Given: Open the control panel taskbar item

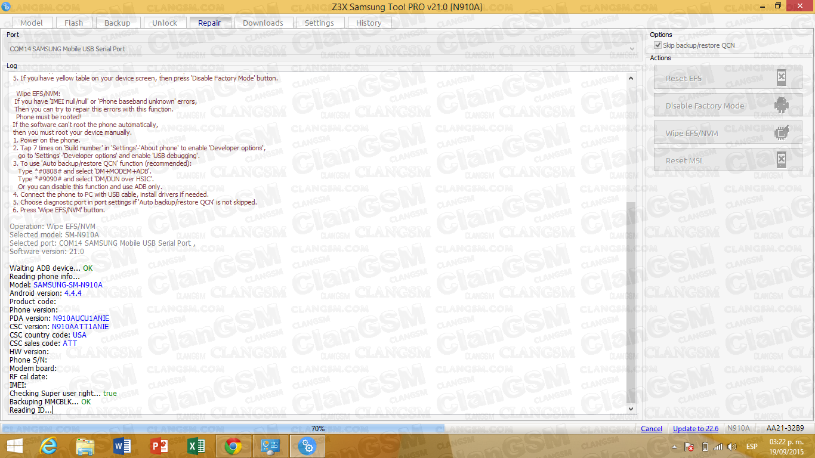Looking at the screenshot, I should tap(270, 446).
